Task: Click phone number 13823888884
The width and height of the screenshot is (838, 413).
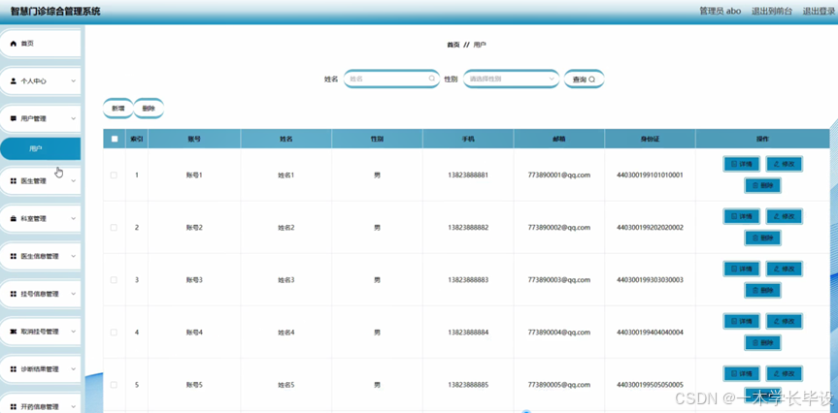Action: (468, 332)
